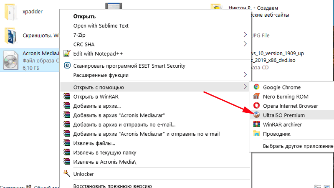334x188 pixels.
Task: Click the Notepad++ icon in context menu
Action: point(67,53)
